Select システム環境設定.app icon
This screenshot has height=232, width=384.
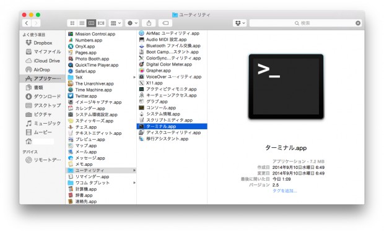(71, 114)
